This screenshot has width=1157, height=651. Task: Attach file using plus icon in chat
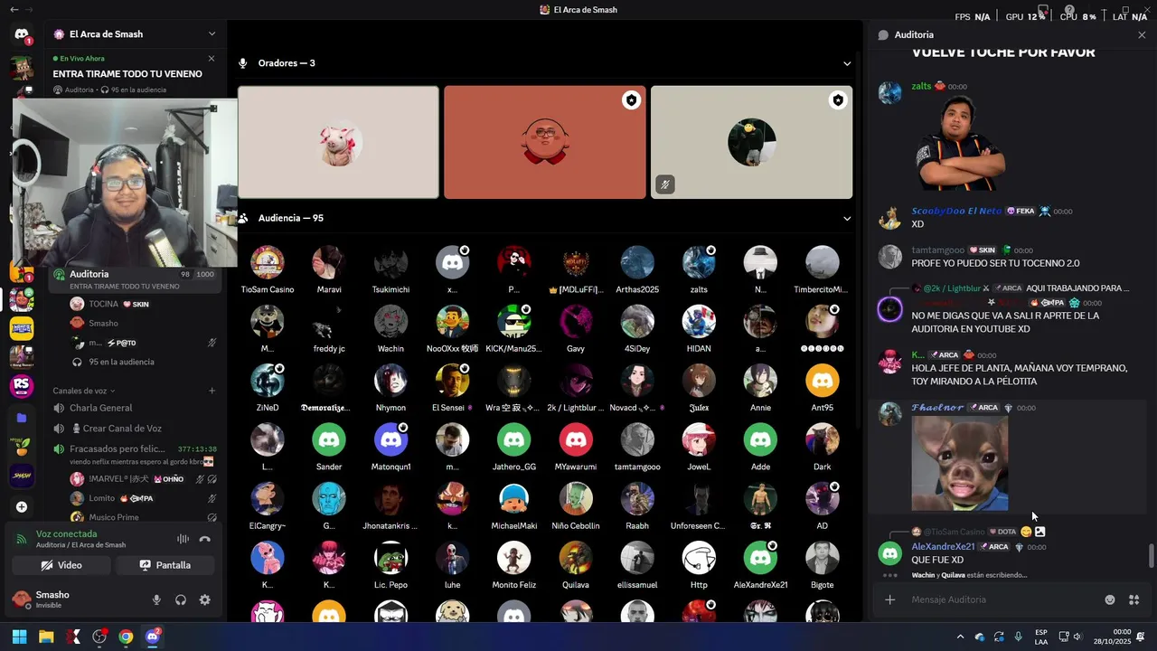[x=890, y=599]
